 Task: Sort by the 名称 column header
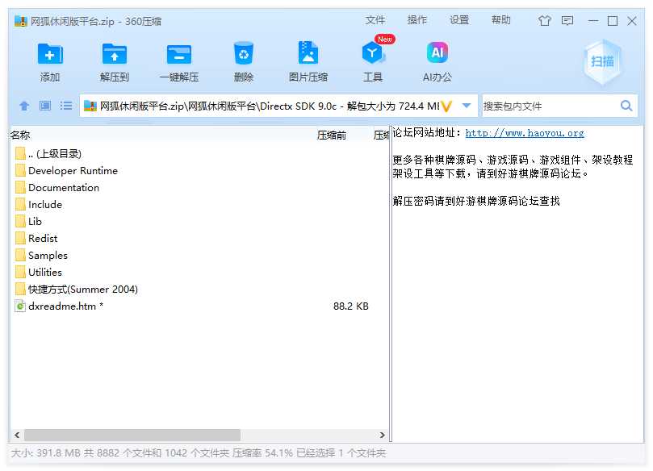coord(20,135)
